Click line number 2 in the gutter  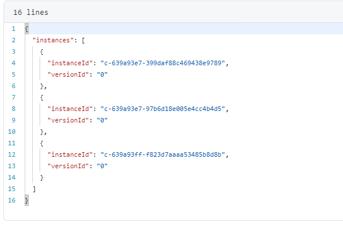14,40
